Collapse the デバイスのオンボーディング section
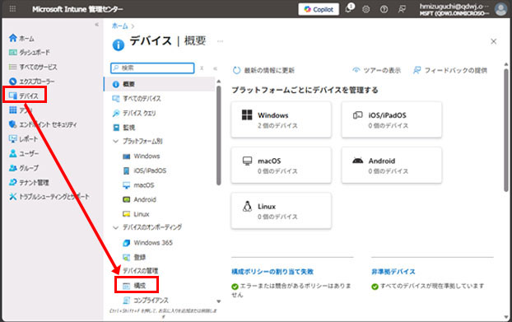 click(x=115, y=227)
